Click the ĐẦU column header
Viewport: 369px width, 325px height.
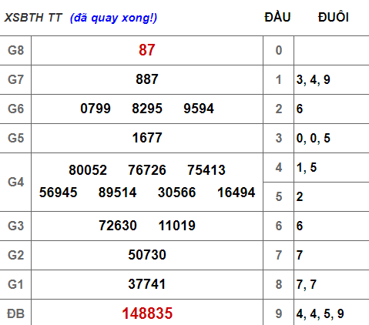(x=277, y=17)
